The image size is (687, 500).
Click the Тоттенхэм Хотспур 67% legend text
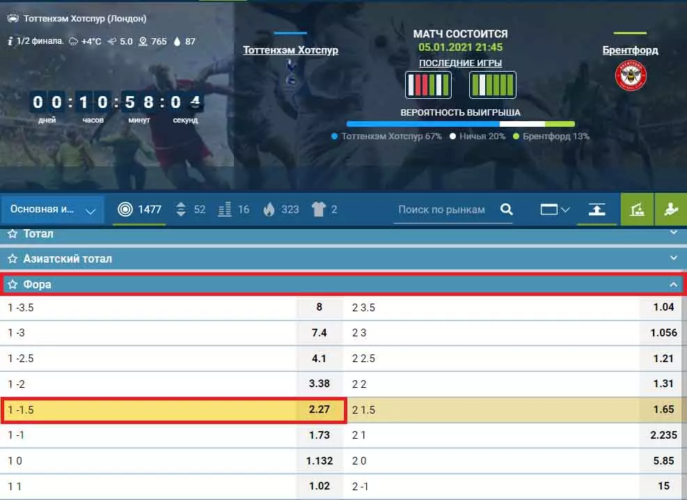click(392, 136)
